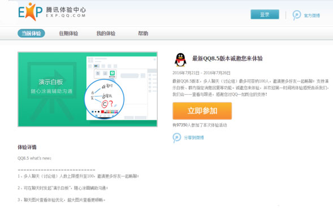This screenshot has width=333, height=213.
Task: Click the 演示白板 promotional banner image
Action: tap(88, 89)
